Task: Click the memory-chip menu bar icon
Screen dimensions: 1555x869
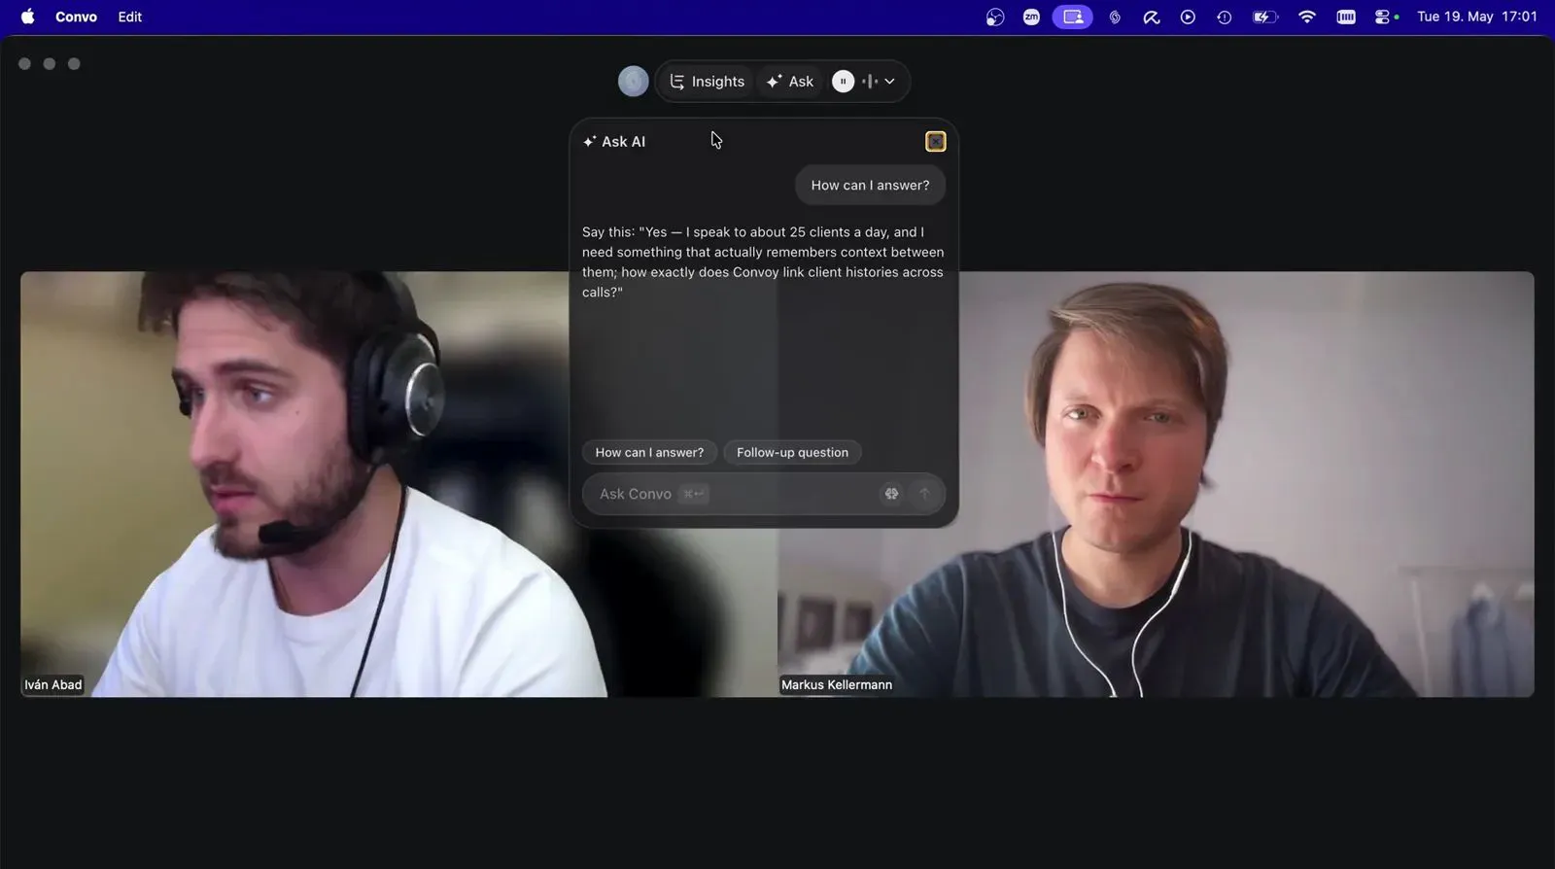Action: tap(1346, 17)
